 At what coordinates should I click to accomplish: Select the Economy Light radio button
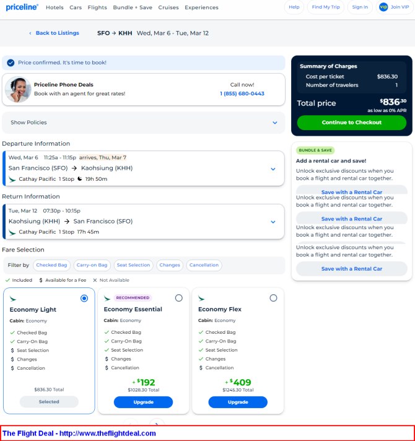[84, 298]
